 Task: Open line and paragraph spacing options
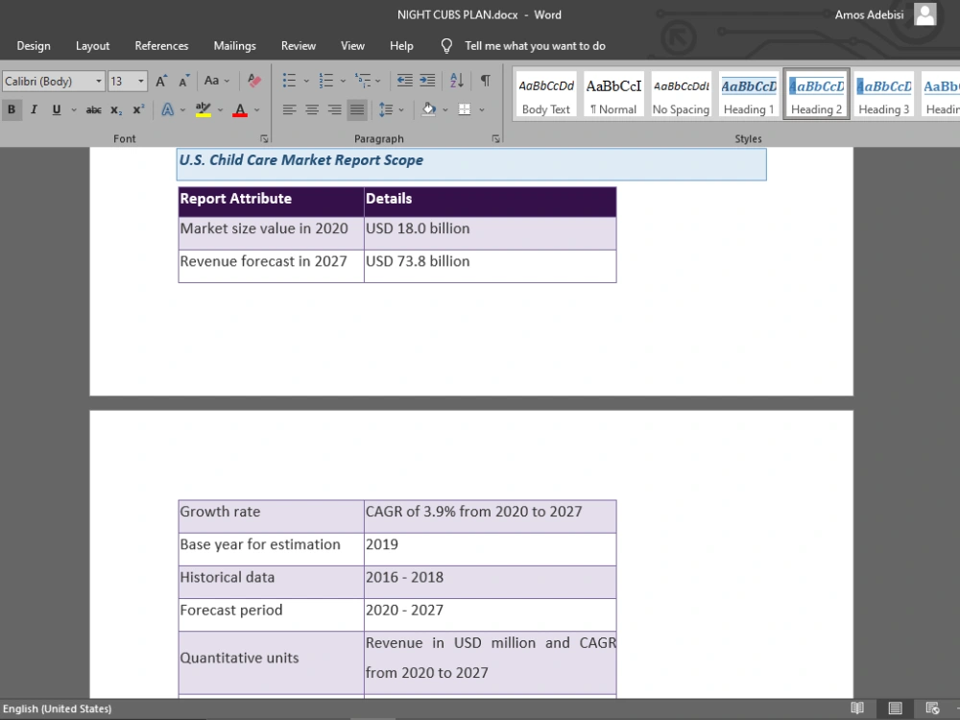[386, 110]
